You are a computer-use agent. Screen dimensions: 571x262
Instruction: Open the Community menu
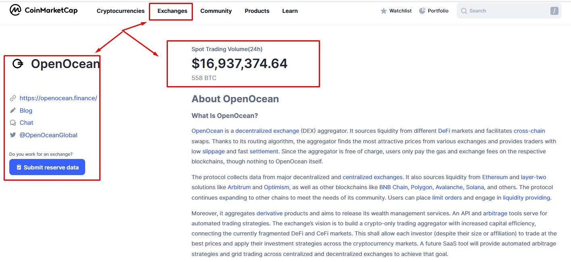pos(216,11)
